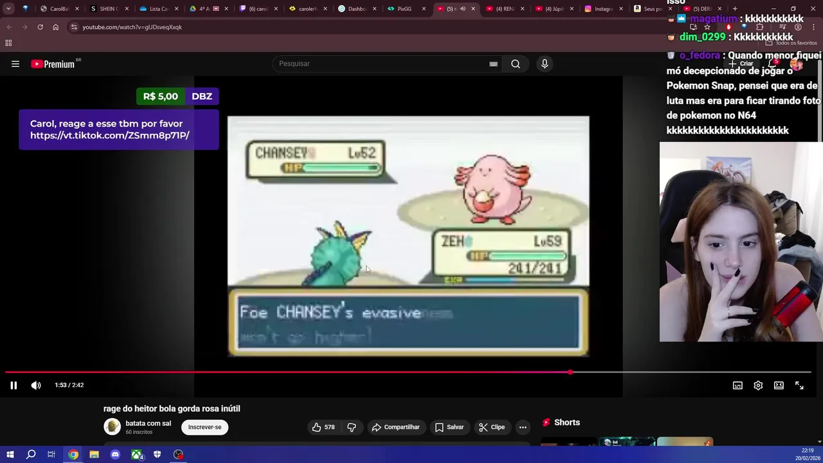Screen dimensions: 823x463
Task: Open the Todos os favoritos bookmarks folder
Action: tap(791, 43)
